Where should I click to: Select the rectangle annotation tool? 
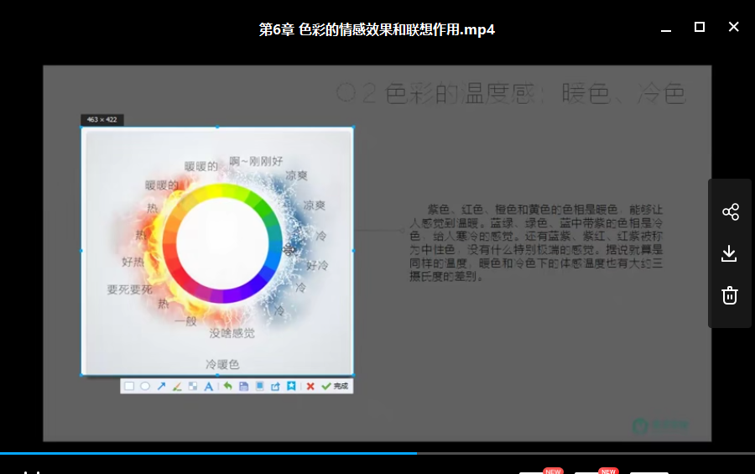point(129,386)
